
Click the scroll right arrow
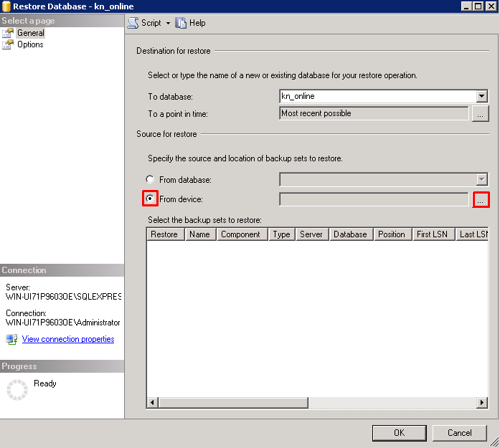[482, 402]
